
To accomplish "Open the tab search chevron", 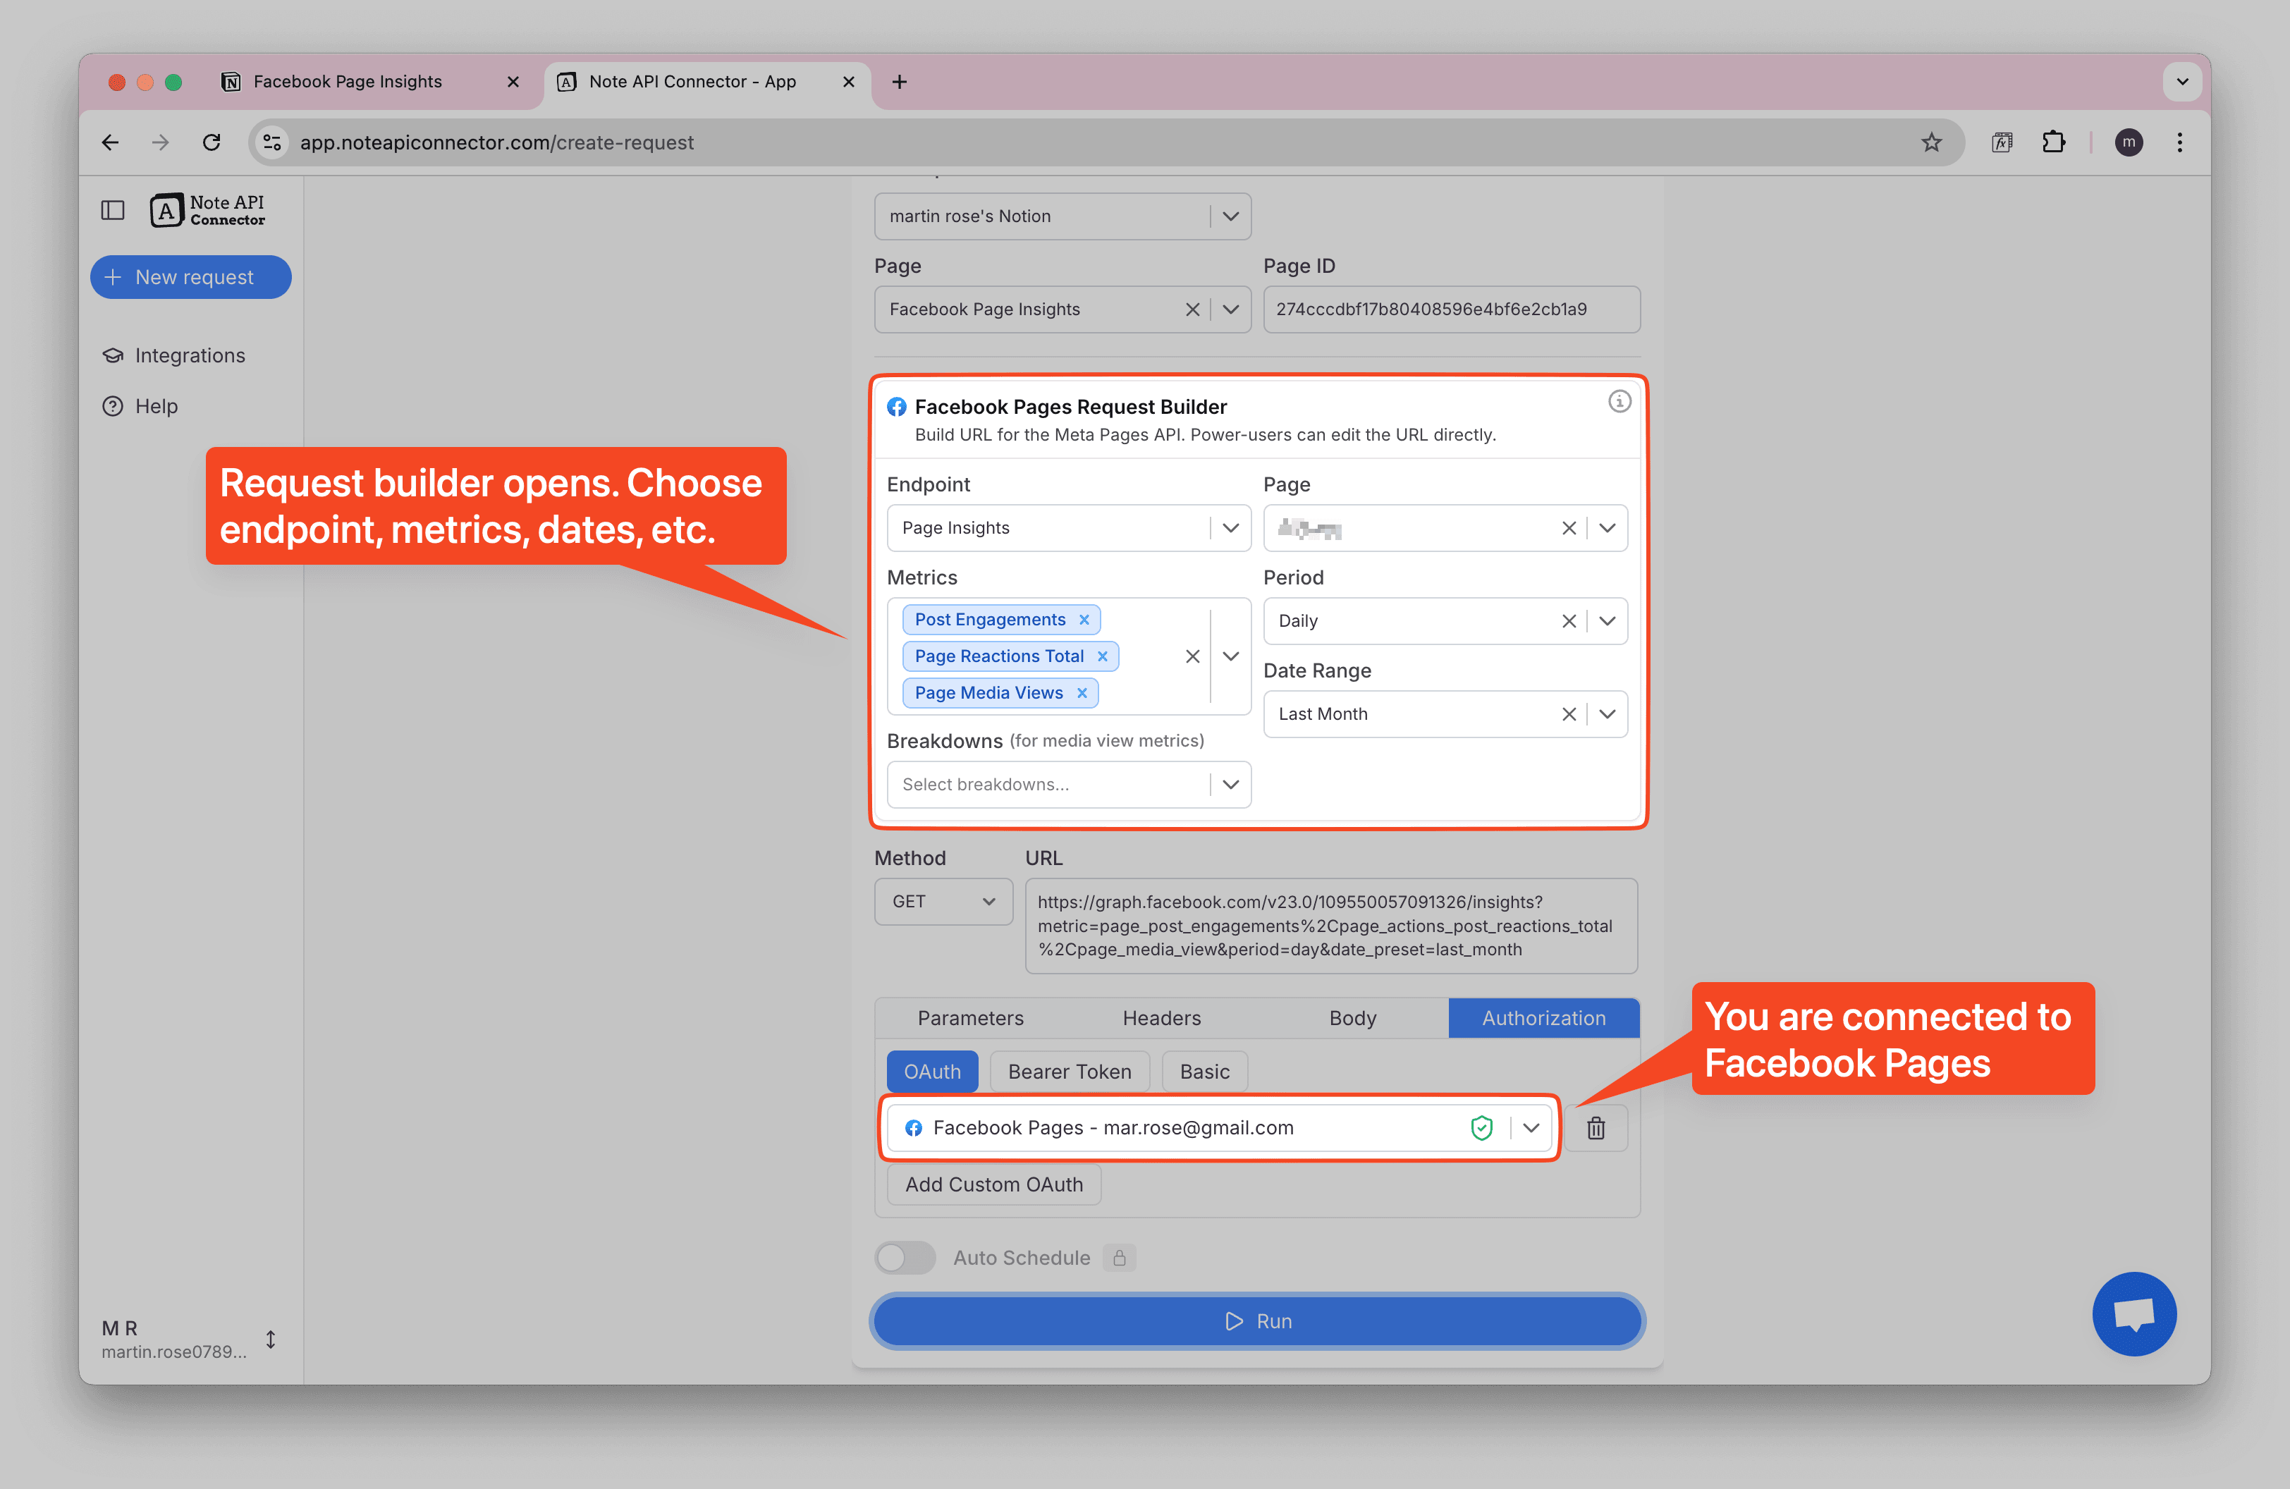I will [x=2182, y=82].
